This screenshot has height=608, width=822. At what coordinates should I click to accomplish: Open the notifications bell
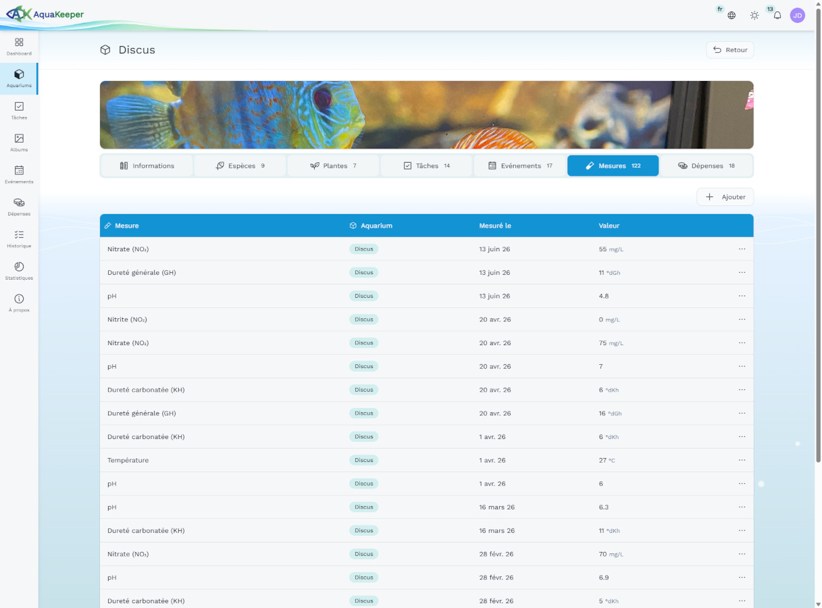point(777,15)
